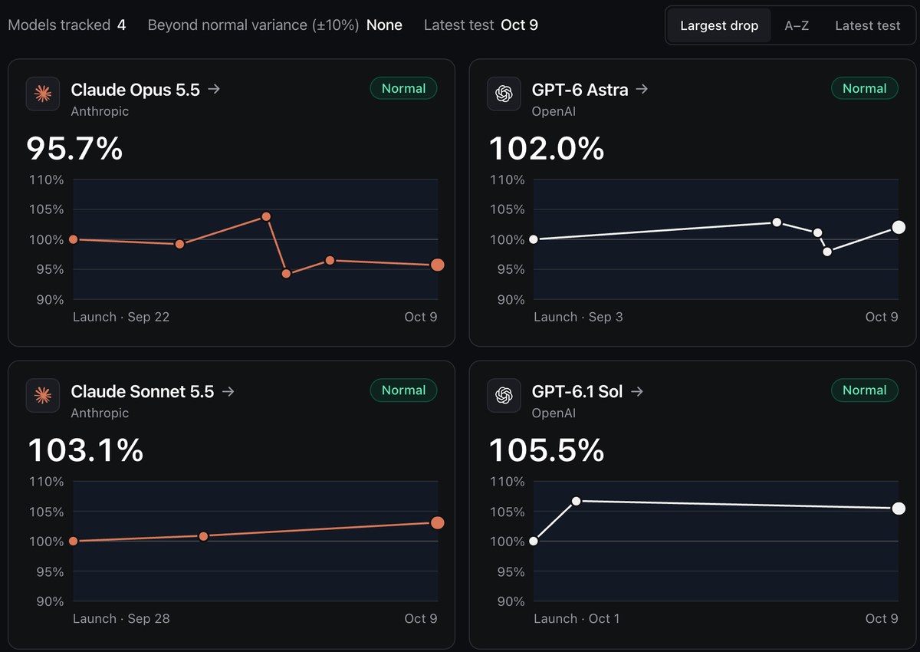This screenshot has height=652, width=920.
Task: Click the arrow next to Claude Opus 5.5
Action: [214, 90]
